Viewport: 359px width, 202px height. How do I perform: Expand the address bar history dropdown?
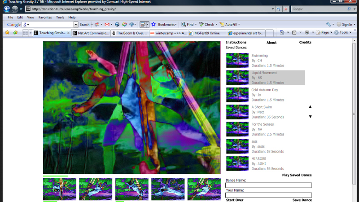[x=272, y=9]
